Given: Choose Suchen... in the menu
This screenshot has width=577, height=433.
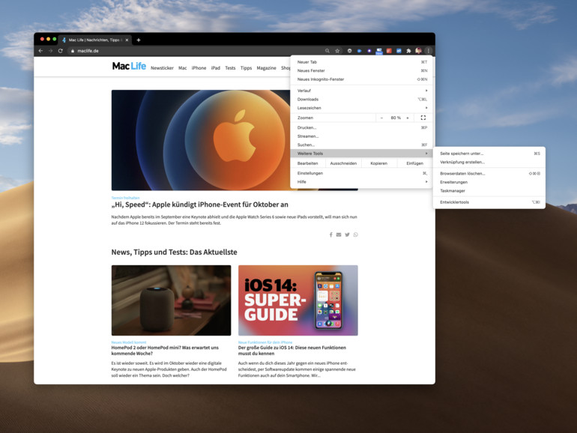Looking at the screenshot, I should pos(361,145).
